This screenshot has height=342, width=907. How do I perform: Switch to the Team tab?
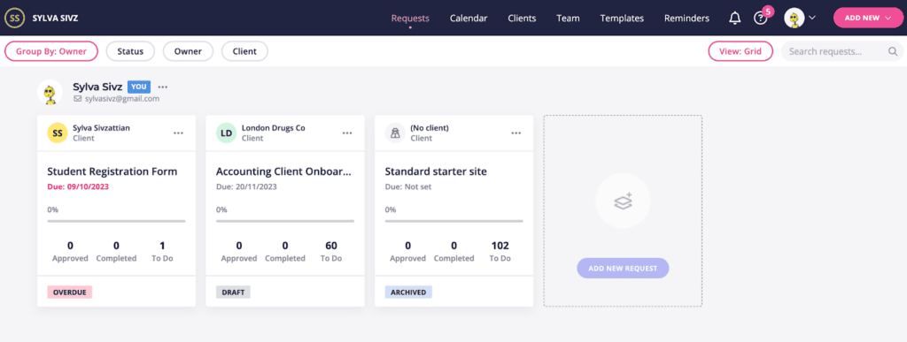568,18
